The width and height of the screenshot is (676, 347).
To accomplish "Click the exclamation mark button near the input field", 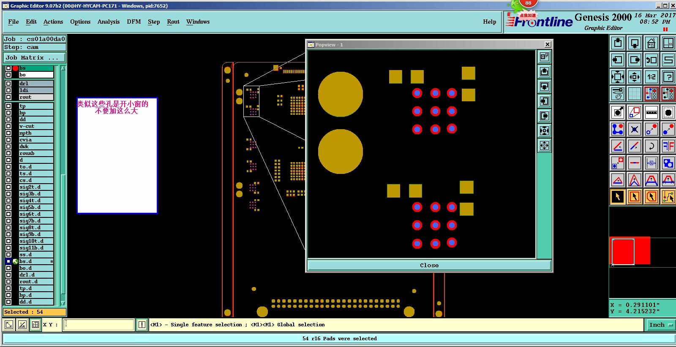I will coord(142,325).
